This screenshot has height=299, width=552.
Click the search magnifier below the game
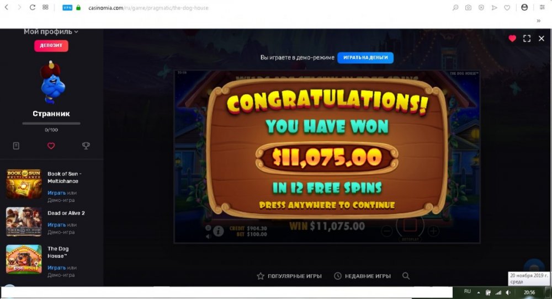pos(406,276)
